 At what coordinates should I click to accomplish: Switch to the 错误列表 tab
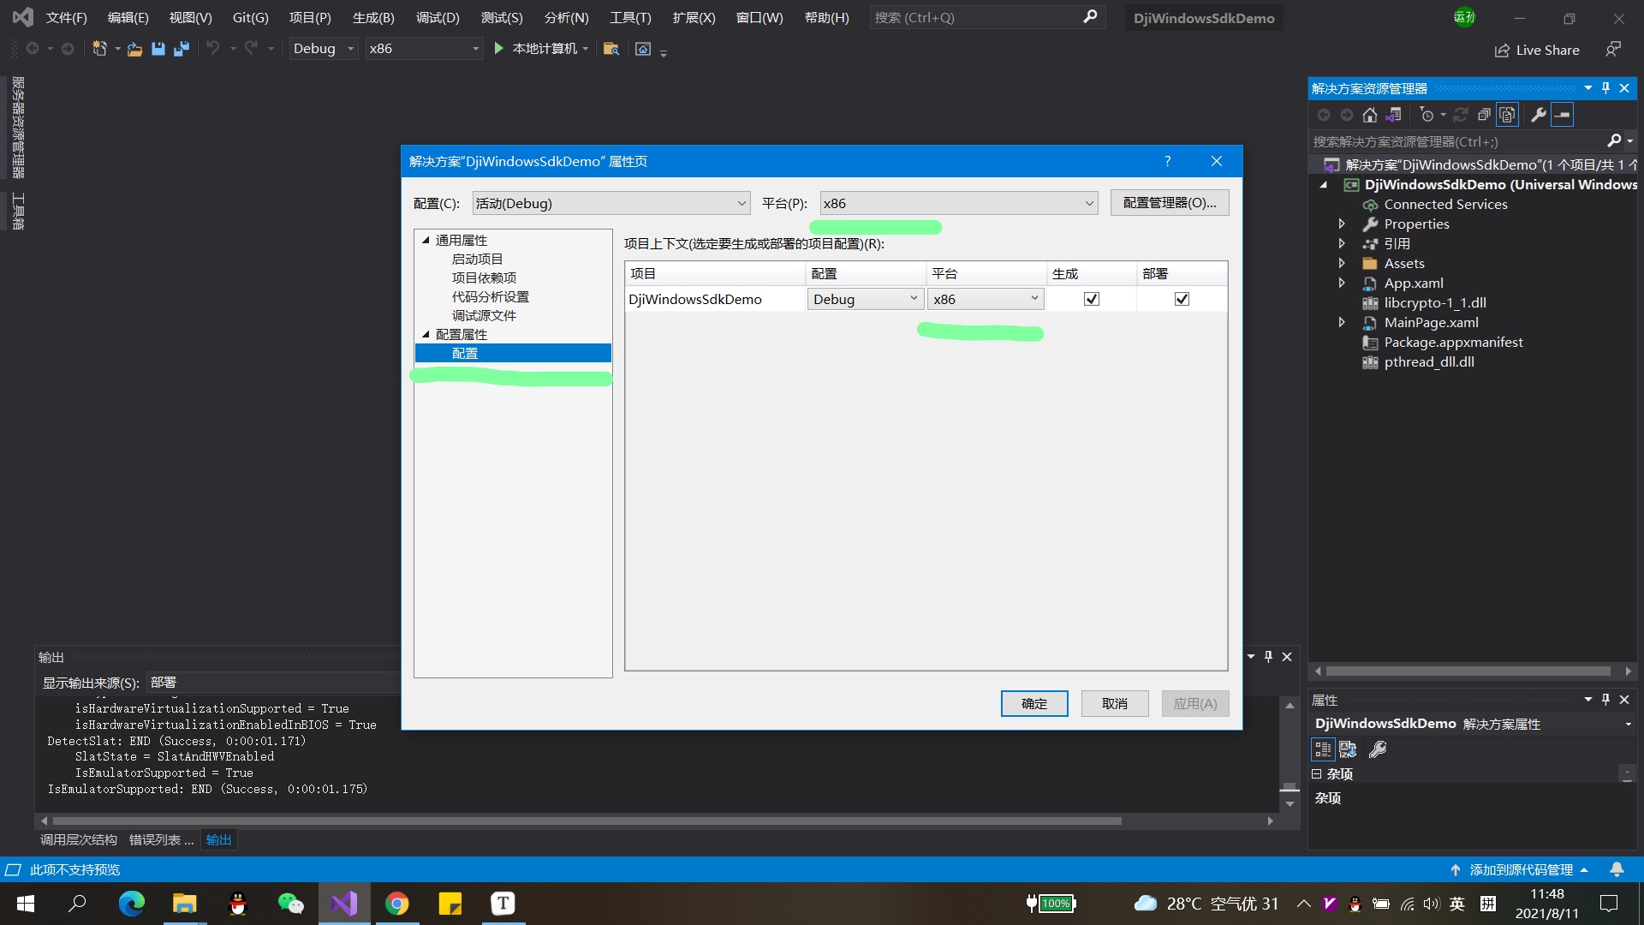click(159, 839)
